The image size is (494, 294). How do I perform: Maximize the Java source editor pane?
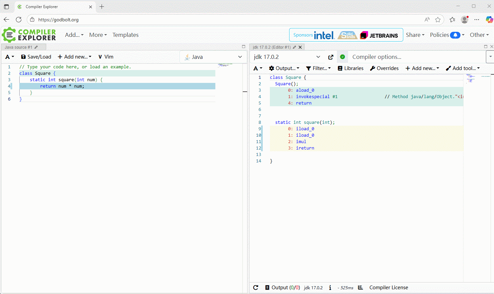(243, 47)
